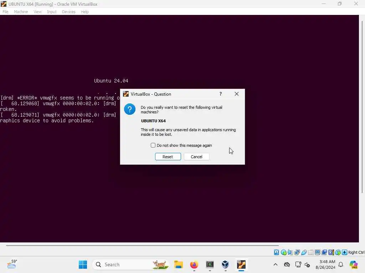Click the VirtualBox logo in dialog title bar
The width and height of the screenshot is (365, 273).
(126, 94)
